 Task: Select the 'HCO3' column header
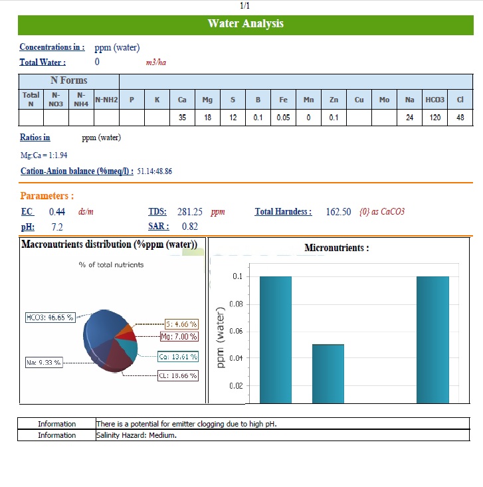point(435,100)
